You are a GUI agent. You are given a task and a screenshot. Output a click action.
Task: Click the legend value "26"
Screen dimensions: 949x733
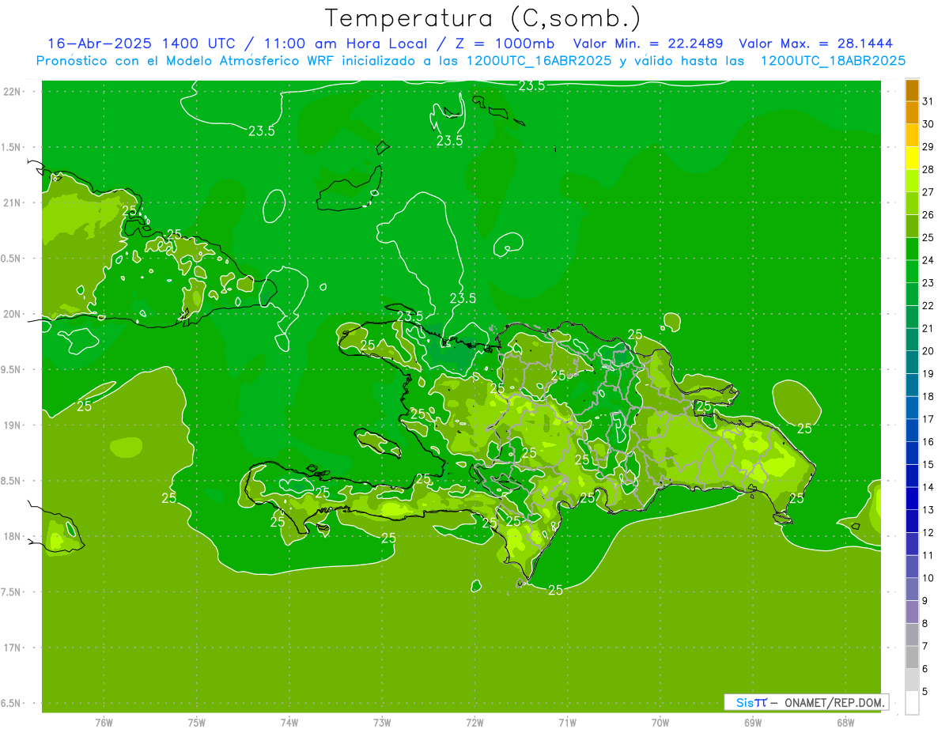pos(928,215)
